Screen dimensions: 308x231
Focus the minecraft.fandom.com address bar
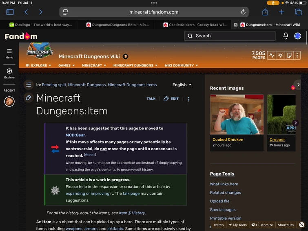(154, 12)
